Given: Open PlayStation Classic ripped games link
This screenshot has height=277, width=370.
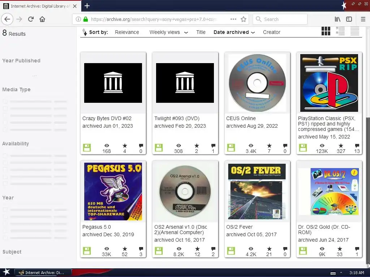Looking at the screenshot, I should [x=328, y=124].
